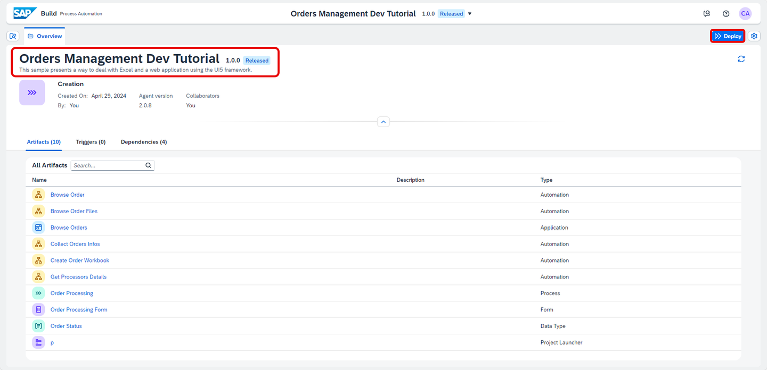767x370 pixels.
Task: Click the refresh icon
Action: click(741, 59)
